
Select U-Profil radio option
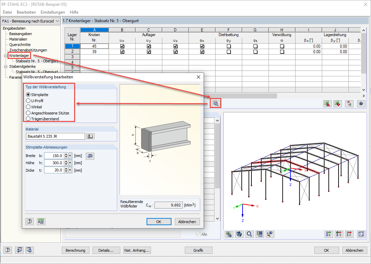coord(28,101)
